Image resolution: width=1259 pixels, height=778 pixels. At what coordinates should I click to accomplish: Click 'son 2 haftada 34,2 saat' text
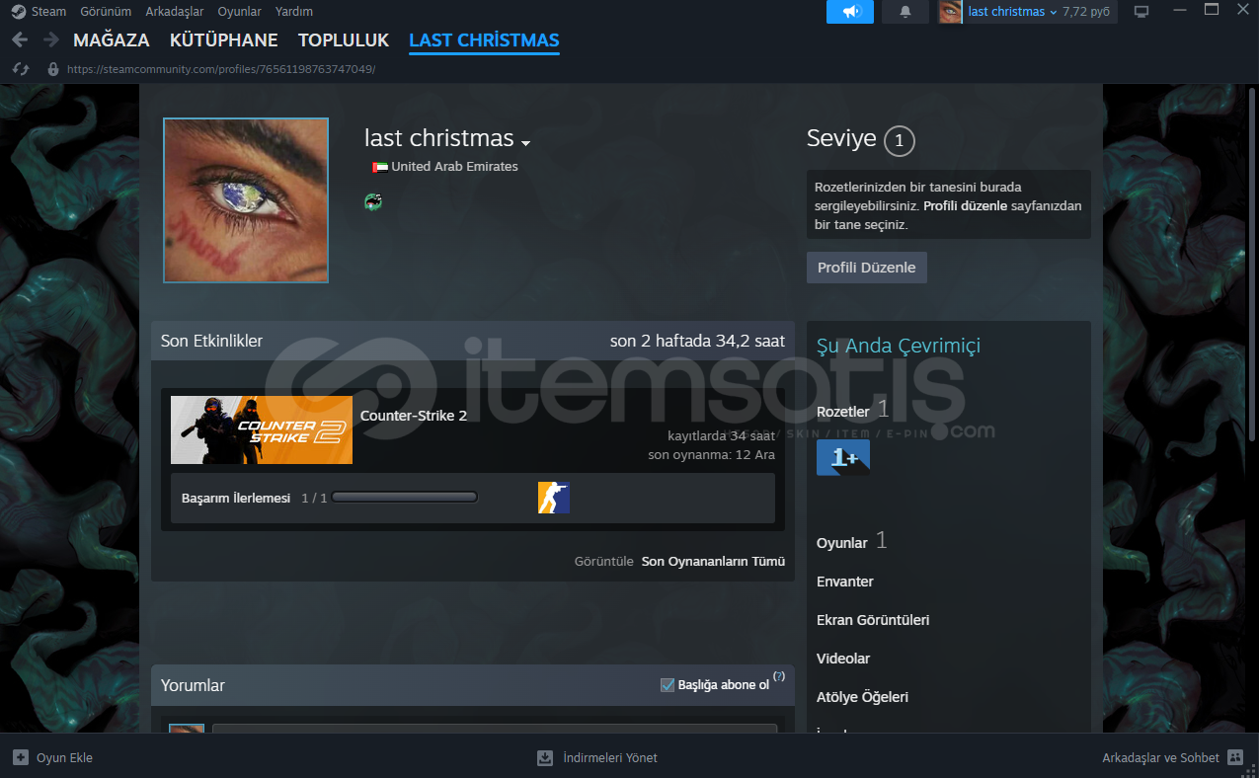[697, 341]
